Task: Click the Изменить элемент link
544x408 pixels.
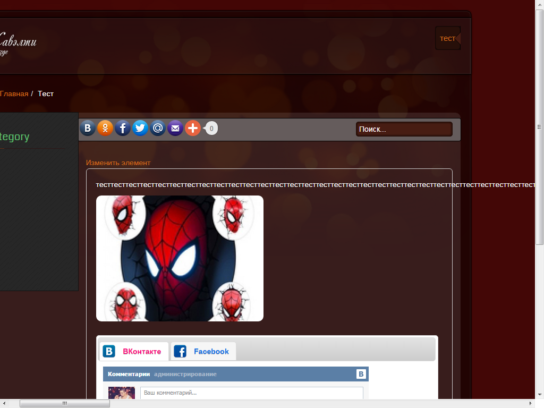Action: 118,163
